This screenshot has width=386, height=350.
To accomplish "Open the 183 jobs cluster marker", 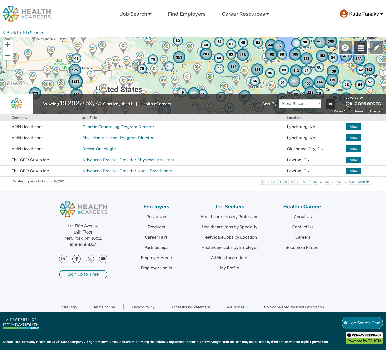I will coord(359,59).
